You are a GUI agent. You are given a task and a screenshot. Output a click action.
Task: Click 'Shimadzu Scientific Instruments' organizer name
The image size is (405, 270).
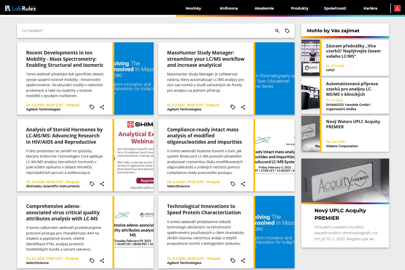(x=53, y=186)
